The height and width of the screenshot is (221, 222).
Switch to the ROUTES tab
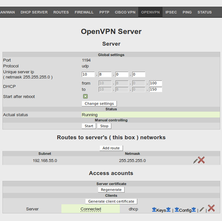(x=61, y=12)
